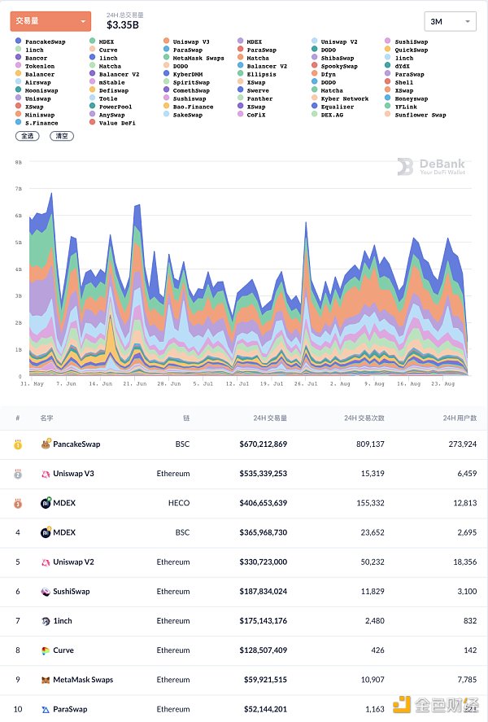The width and height of the screenshot is (488, 722).
Task: Sort by 24H用户数 column header
Action: [460, 418]
